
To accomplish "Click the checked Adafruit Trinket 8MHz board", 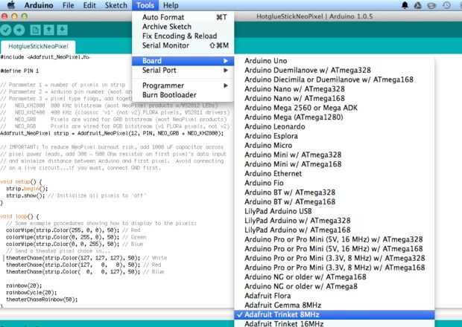I will [x=335, y=314].
